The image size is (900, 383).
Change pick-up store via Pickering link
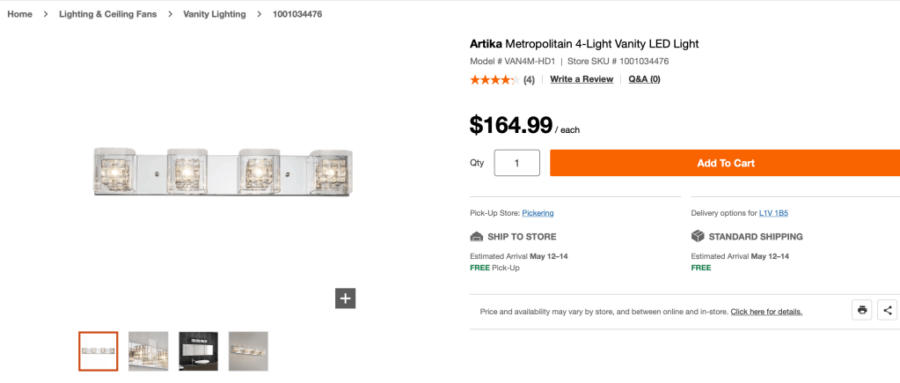(538, 213)
